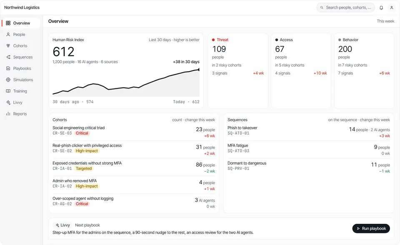Click the +10 wk change in Access card
Image resolution: width=400 pixels, height=245 pixels.
tap(320, 73)
